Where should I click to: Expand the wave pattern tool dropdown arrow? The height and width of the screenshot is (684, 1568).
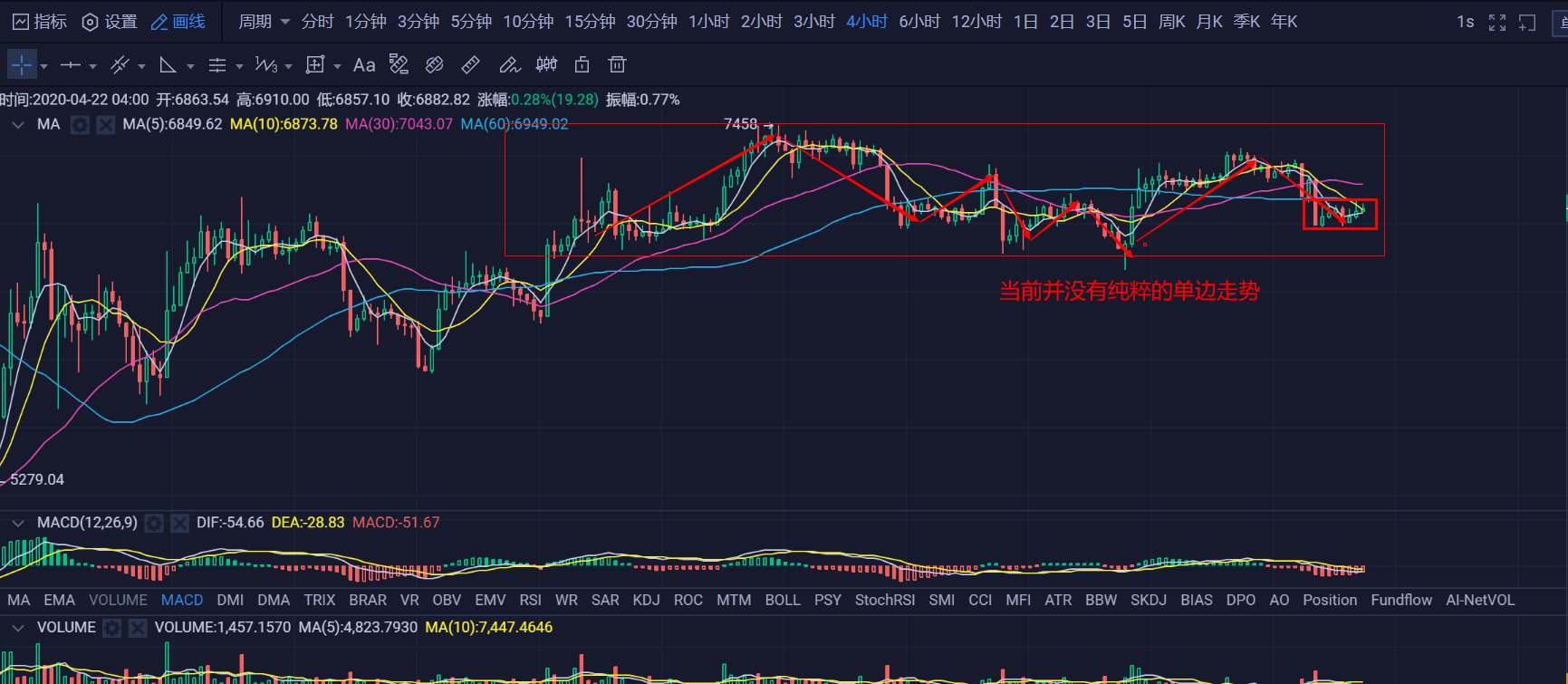(x=288, y=66)
